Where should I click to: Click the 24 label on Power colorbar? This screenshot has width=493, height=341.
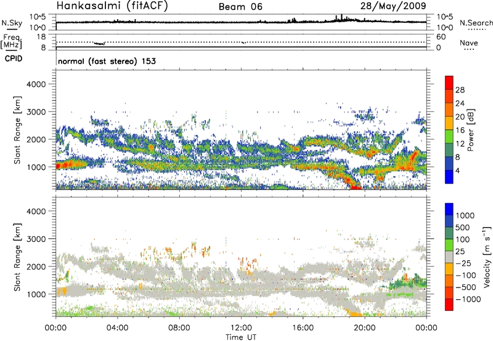460,103
